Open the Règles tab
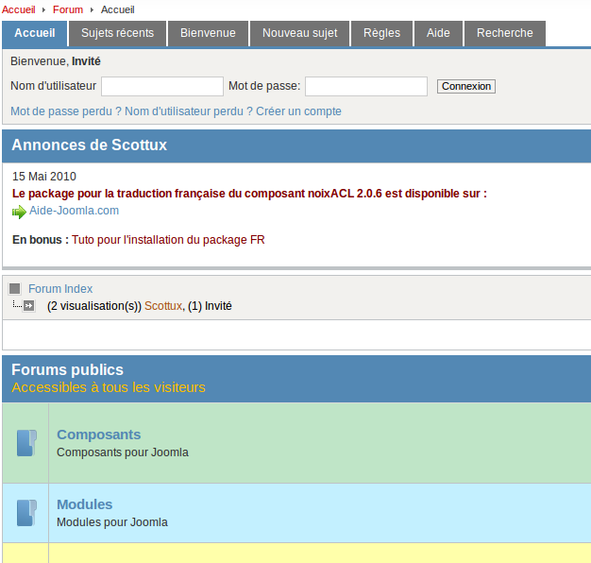Viewport: 591px width, 563px height. (x=382, y=33)
